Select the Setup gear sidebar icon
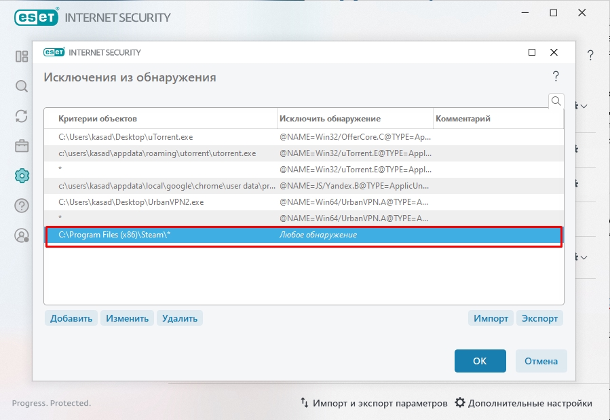The height and width of the screenshot is (420, 610). click(22, 176)
